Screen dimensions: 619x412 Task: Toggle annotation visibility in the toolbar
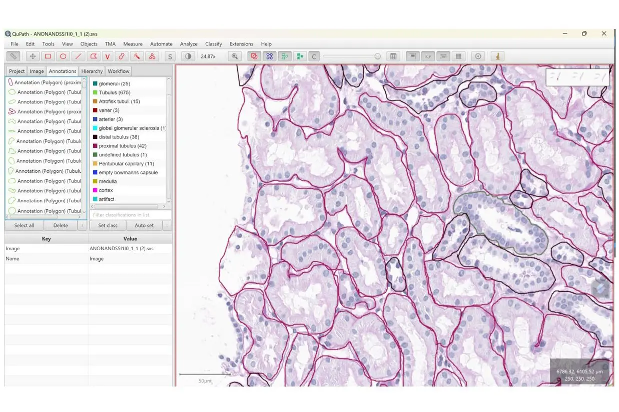(254, 56)
